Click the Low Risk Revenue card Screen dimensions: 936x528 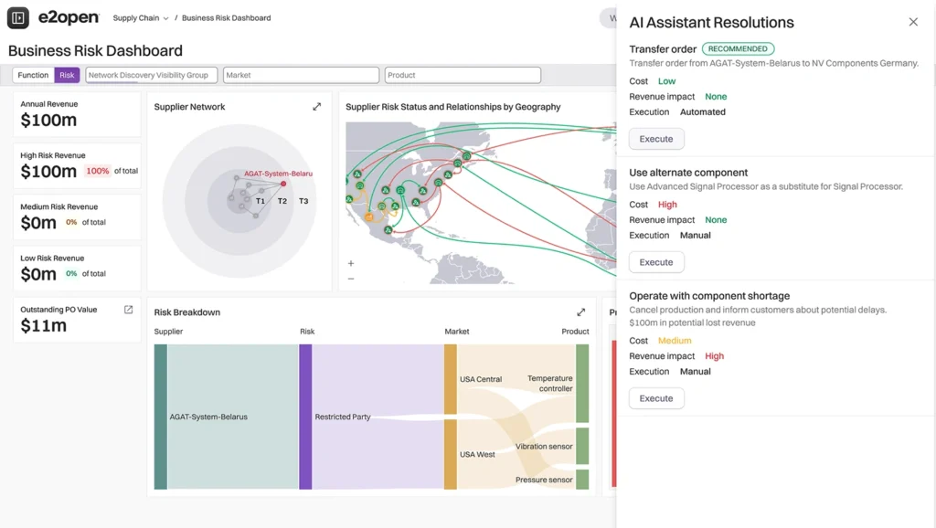77,269
